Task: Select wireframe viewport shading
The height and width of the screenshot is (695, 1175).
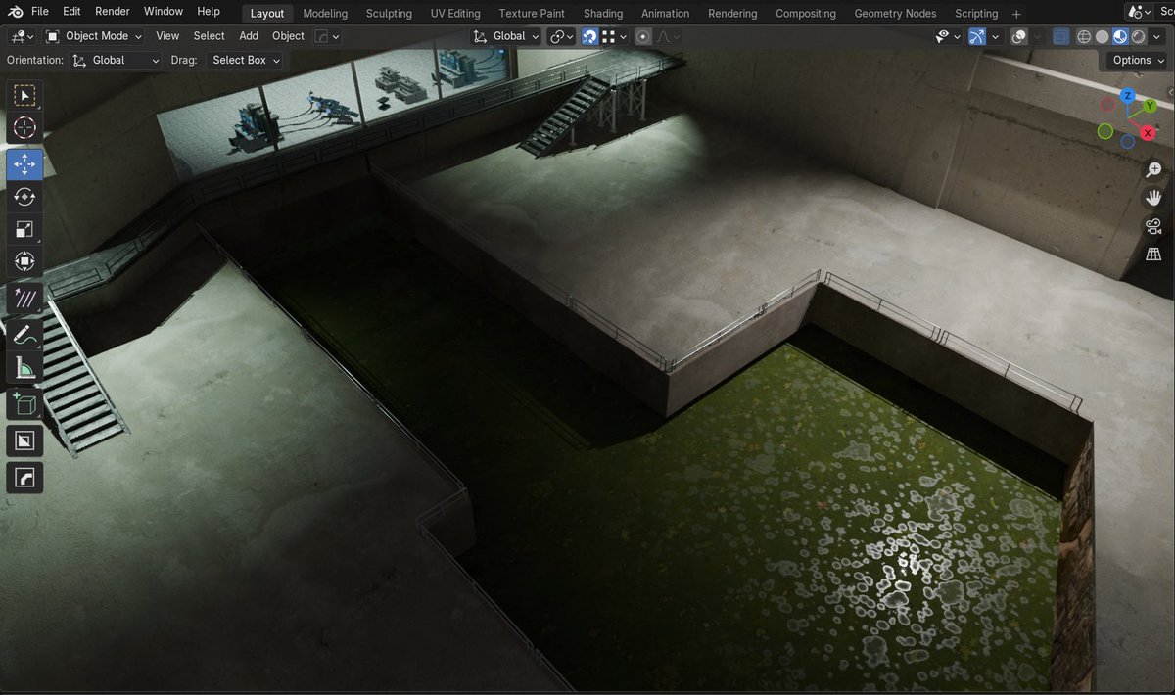Action: pyautogui.click(x=1084, y=36)
